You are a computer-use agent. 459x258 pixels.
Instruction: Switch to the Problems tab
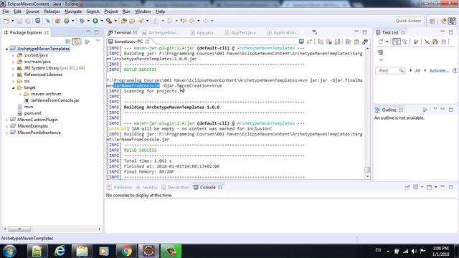pos(120,187)
